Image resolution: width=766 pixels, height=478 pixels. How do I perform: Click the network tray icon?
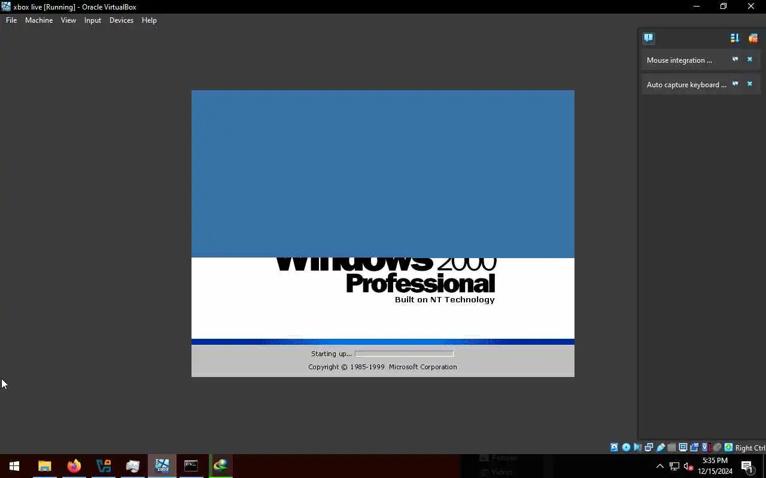674,466
